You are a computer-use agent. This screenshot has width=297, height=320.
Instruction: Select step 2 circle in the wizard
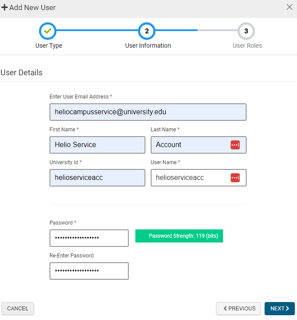(147, 31)
